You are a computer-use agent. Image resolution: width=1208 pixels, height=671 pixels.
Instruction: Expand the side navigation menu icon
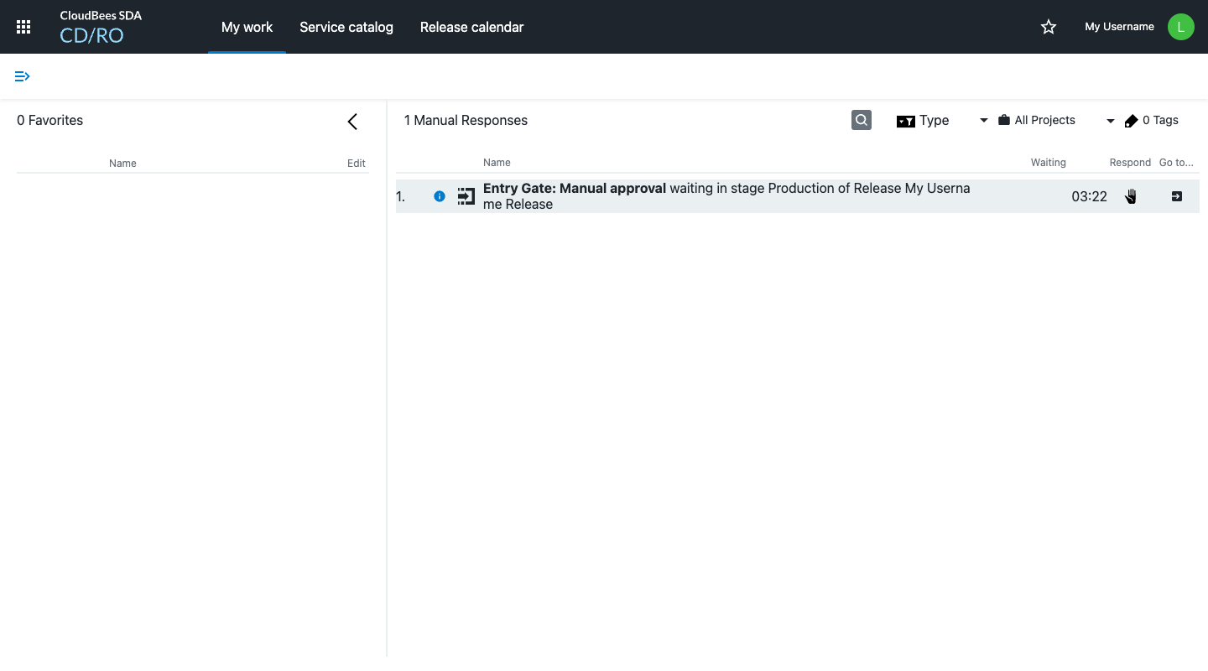pos(23,76)
